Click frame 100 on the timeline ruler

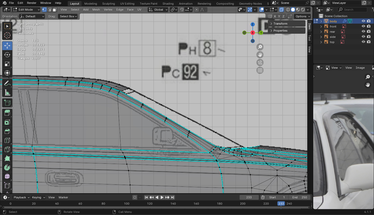tap(126, 204)
